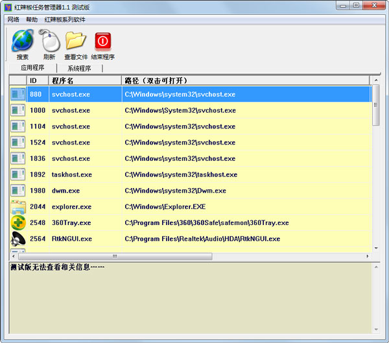The image size is (389, 343).
Task: Select the dwm.exe program name
Action: pos(65,191)
